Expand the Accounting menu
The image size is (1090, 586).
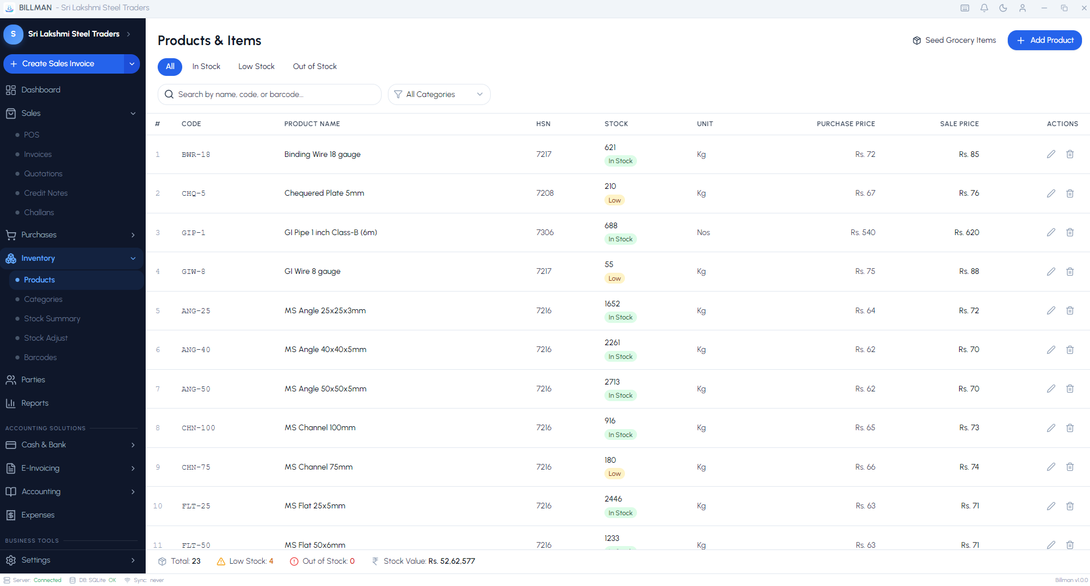[73, 491]
